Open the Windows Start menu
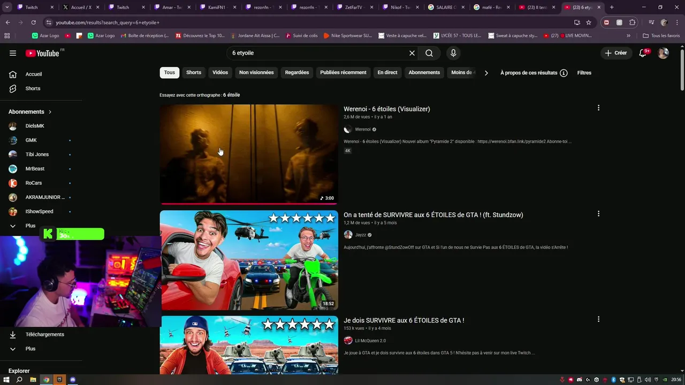This screenshot has height=385, width=685. (6, 380)
